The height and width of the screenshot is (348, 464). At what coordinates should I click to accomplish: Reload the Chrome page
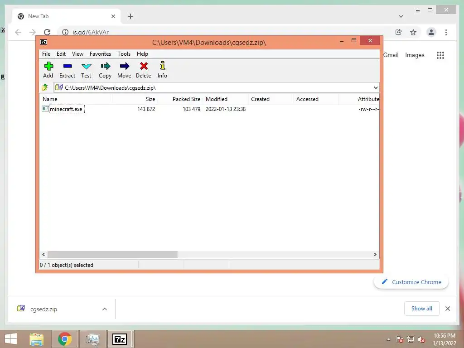(x=47, y=32)
